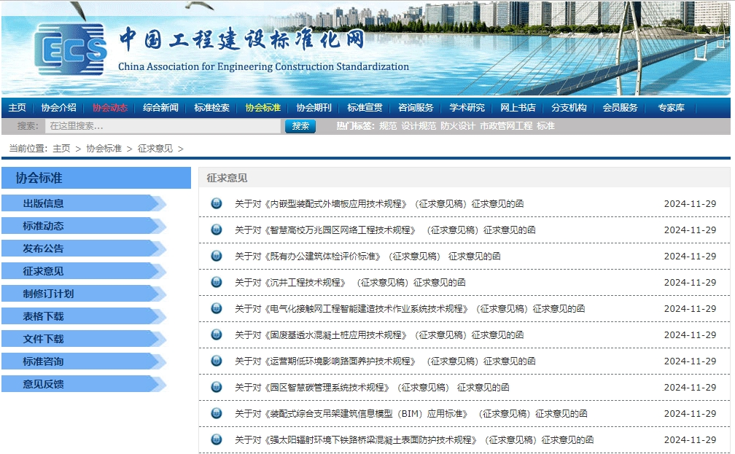Open 意见反馈 in the sidebar list

click(x=44, y=384)
